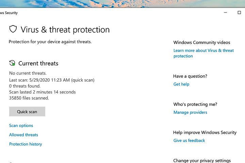Click the desktop wallpaper above the window

[x=122, y=3]
